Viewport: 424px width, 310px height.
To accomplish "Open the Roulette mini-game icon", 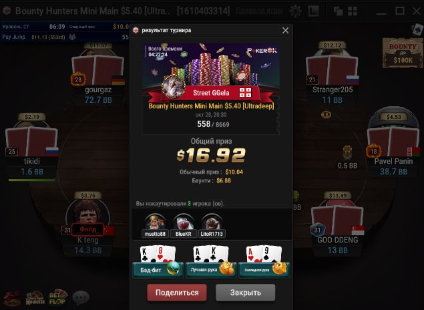I will tap(35, 298).
